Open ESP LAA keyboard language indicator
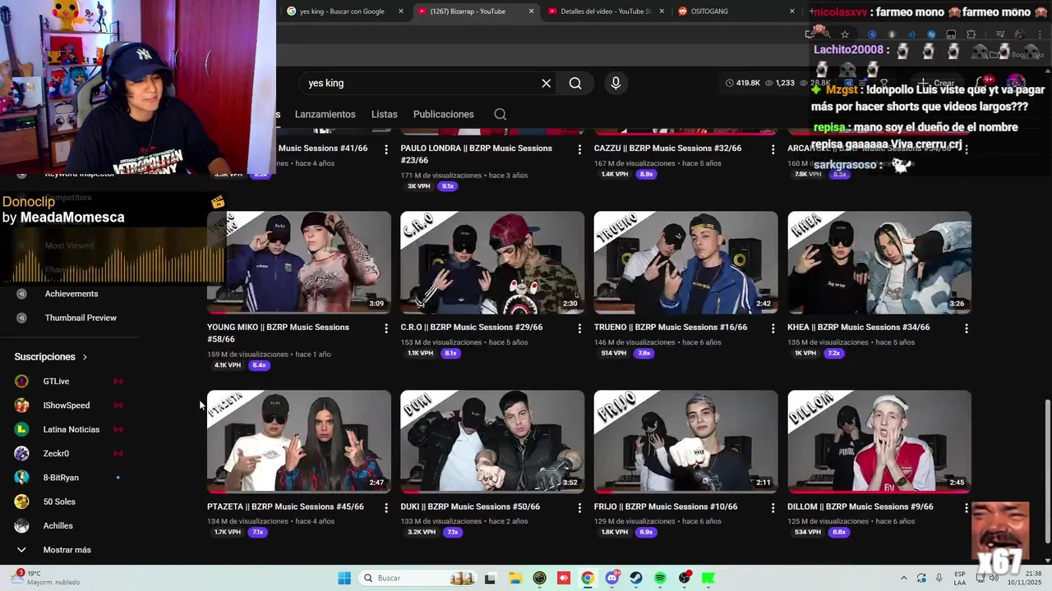This screenshot has width=1052, height=591. coord(960,578)
